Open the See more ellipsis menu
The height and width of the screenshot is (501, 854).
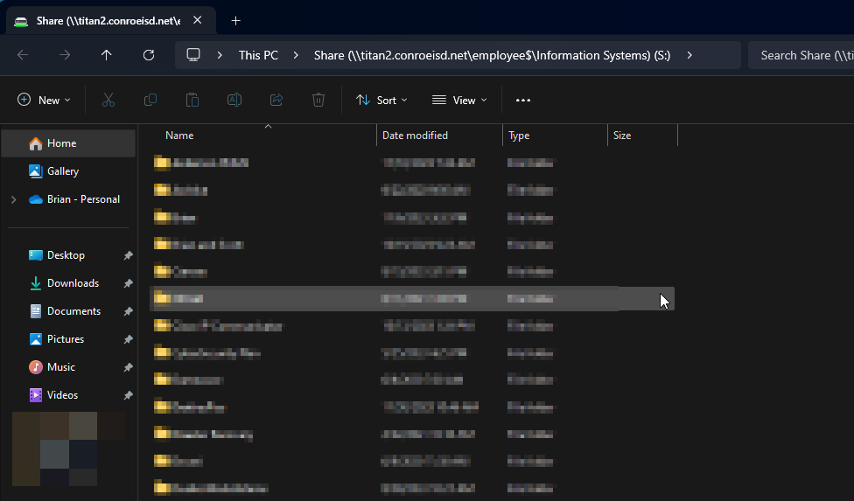pyautogui.click(x=523, y=101)
